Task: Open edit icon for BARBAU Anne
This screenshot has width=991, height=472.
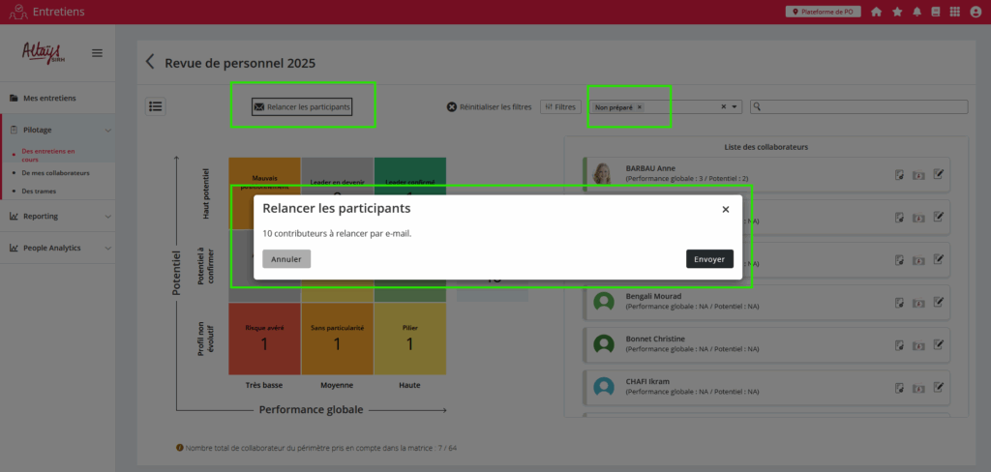Action: click(x=938, y=174)
